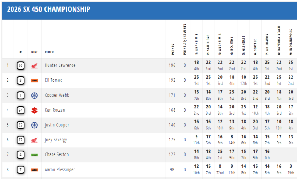Click the number 96 rider badge

21,66
